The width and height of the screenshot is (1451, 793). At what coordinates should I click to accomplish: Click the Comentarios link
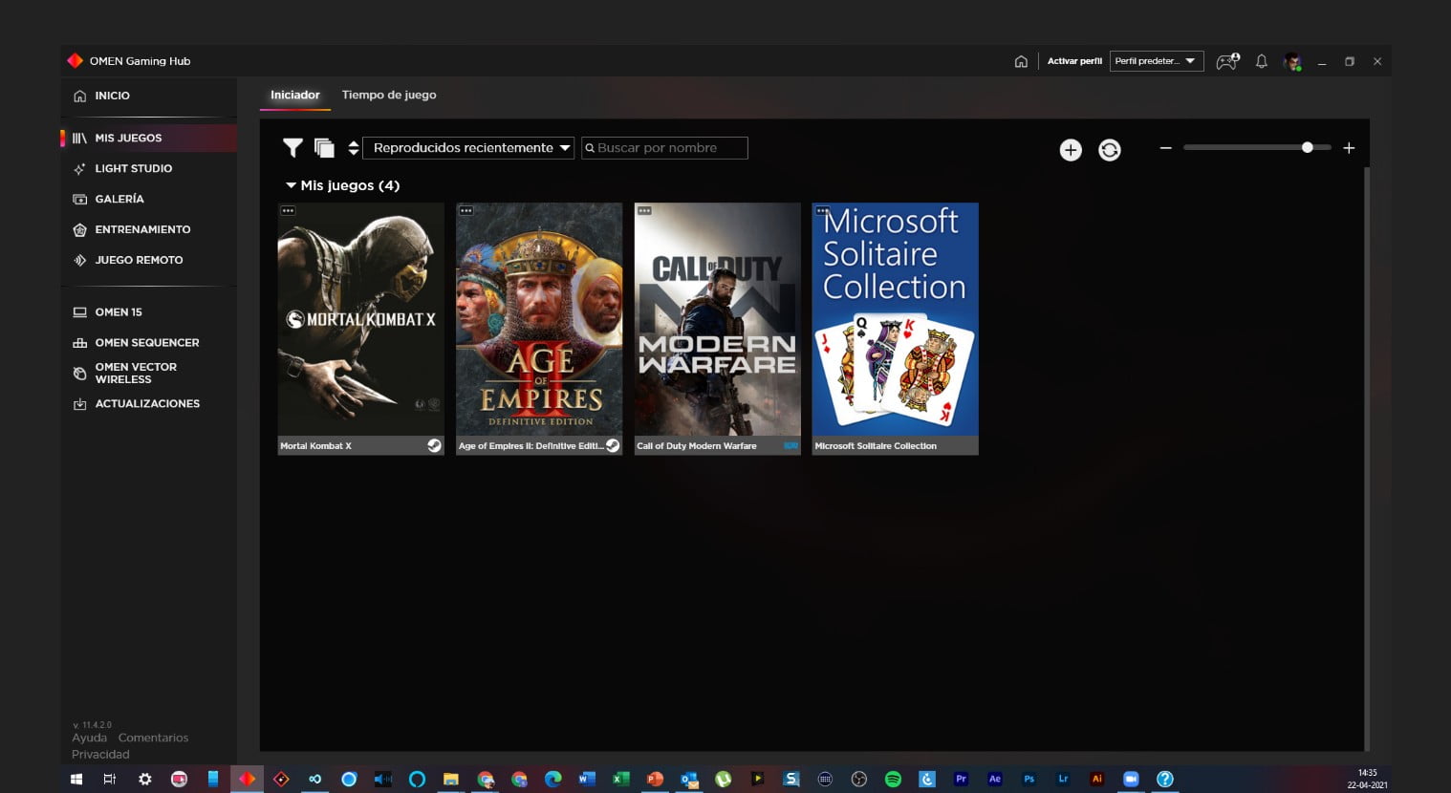click(x=153, y=738)
